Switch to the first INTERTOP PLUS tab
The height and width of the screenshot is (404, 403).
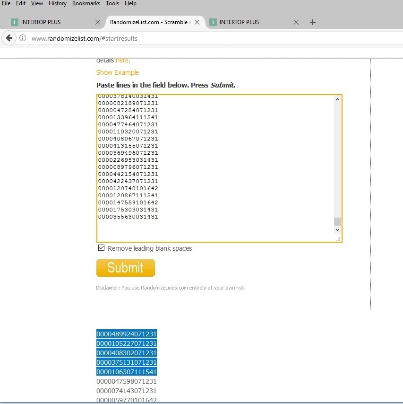tap(53, 22)
